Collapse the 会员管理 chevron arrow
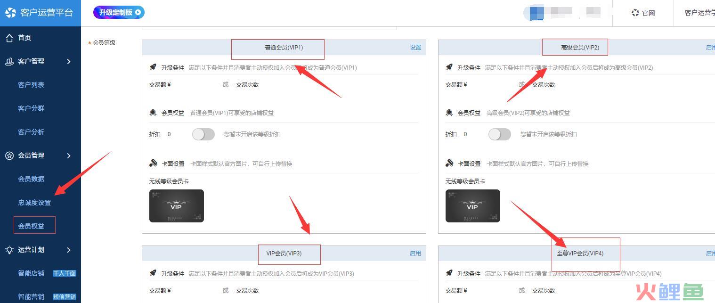This screenshot has height=303, width=715. tap(69, 156)
